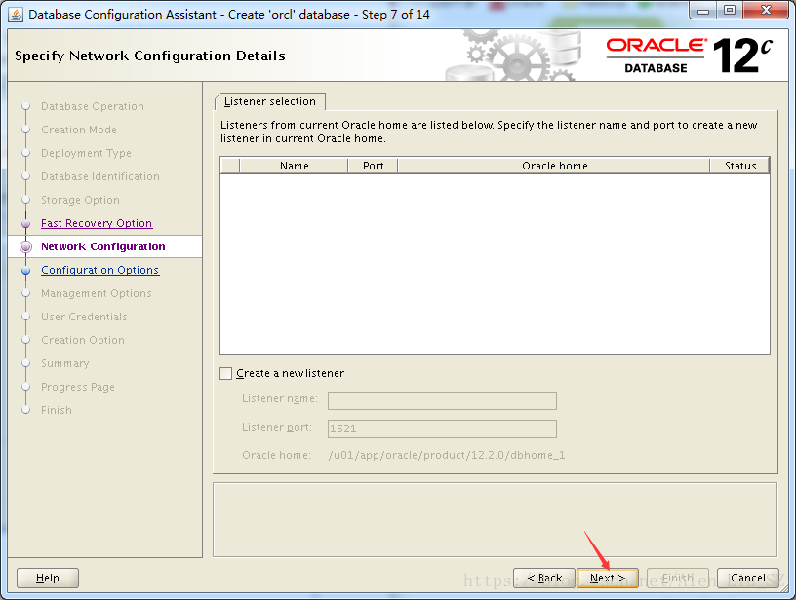The image size is (796, 600).
Task: Click the Summary step
Action: click(65, 363)
